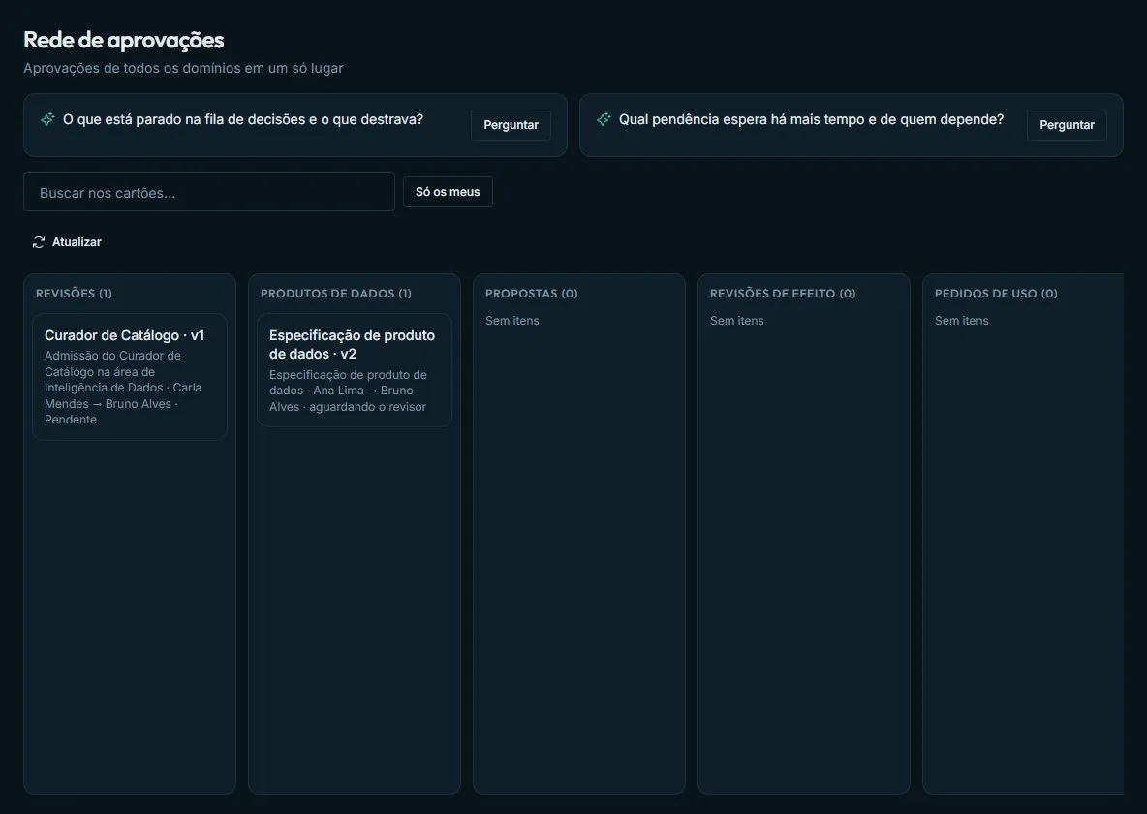The width and height of the screenshot is (1147, 814).
Task: Ask which pending item has waited longest
Action: pos(1067,125)
